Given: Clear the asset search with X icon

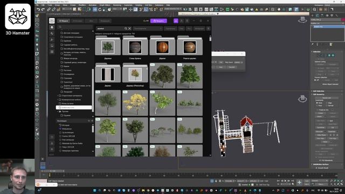Looking at the screenshot, I should pos(129,29).
